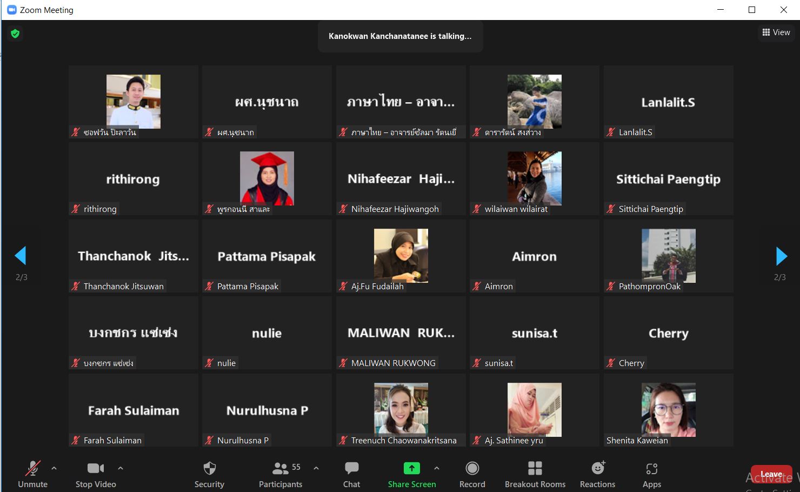Click the green encryption shield icon
This screenshot has width=800, height=492.
(x=15, y=34)
